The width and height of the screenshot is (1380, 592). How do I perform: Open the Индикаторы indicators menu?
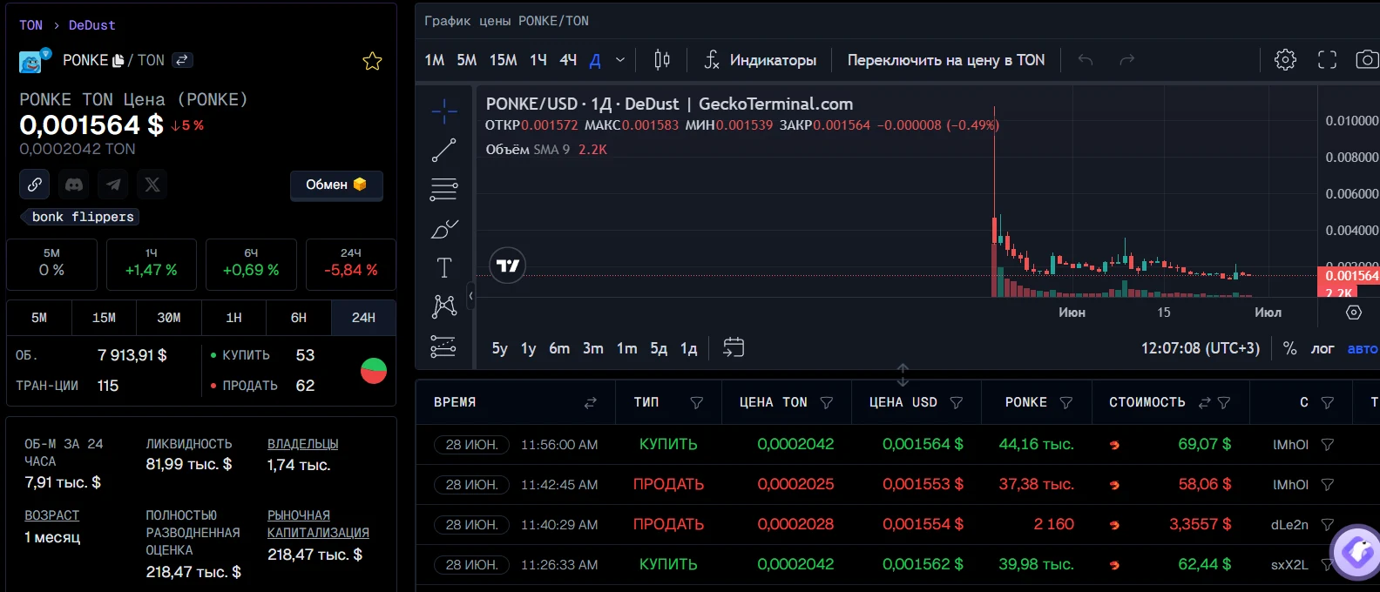coord(760,60)
